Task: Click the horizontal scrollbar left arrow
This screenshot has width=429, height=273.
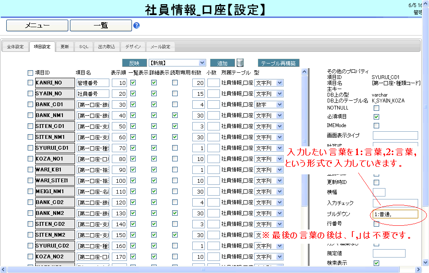Action: 3,270
